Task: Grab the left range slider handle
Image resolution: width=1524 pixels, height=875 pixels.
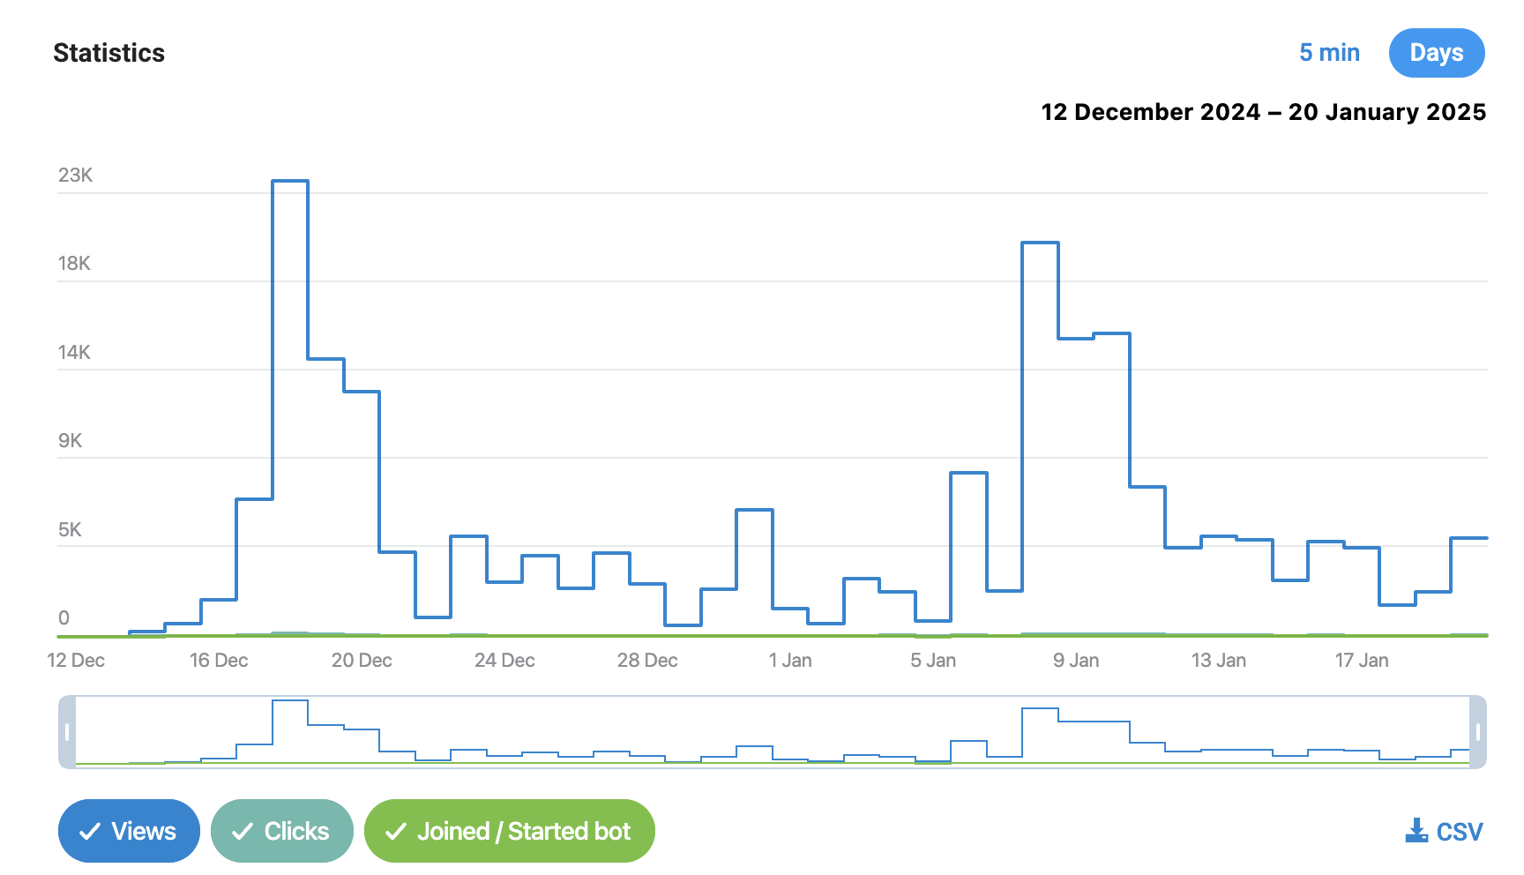Action: [67, 732]
